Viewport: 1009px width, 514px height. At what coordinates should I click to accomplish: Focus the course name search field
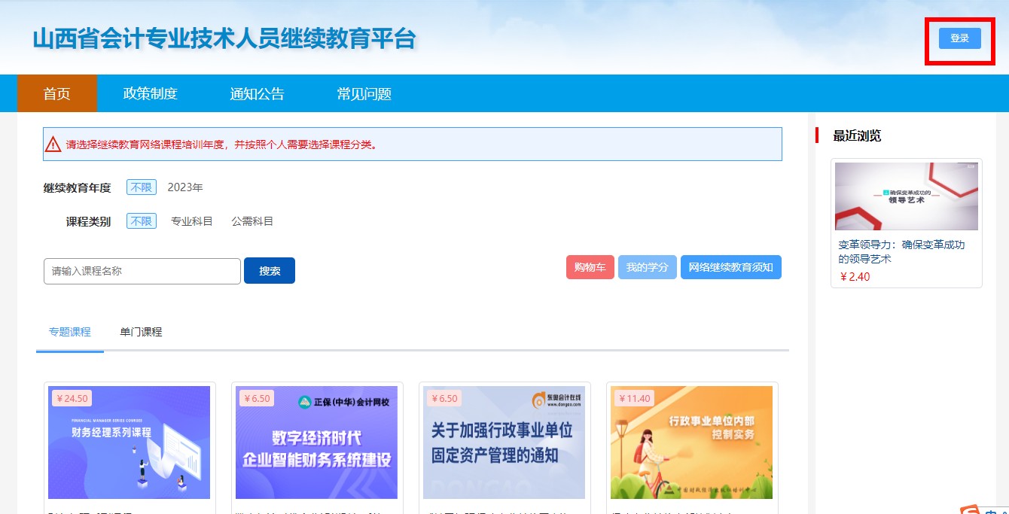pos(142,271)
